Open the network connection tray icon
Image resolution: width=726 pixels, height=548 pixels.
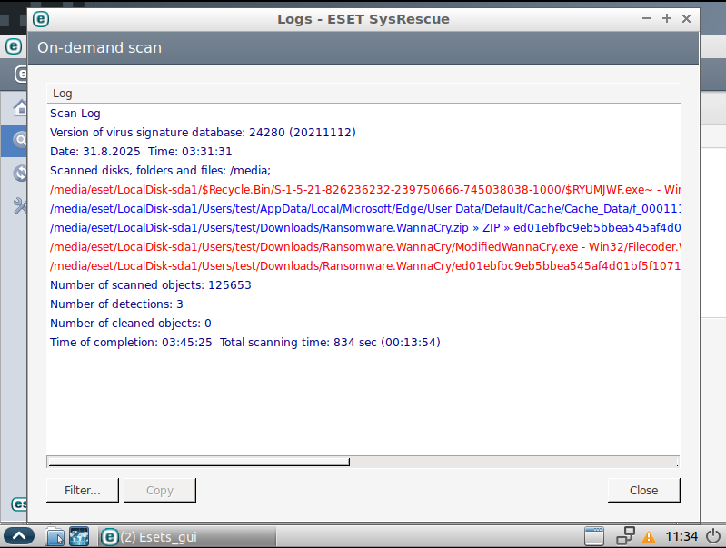tap(625, 536)
